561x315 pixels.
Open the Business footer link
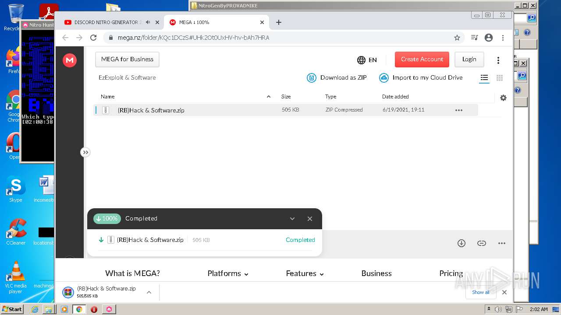pos(376,273)
